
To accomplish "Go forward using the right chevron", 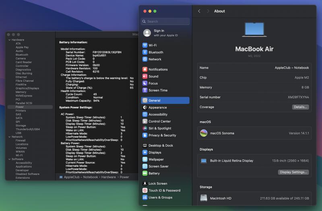I will pyautogui.click(x=208, y=11).
